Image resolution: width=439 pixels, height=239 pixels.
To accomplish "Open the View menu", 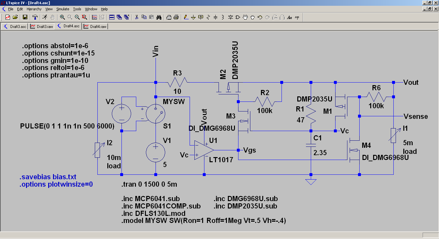I will (49, 9).
